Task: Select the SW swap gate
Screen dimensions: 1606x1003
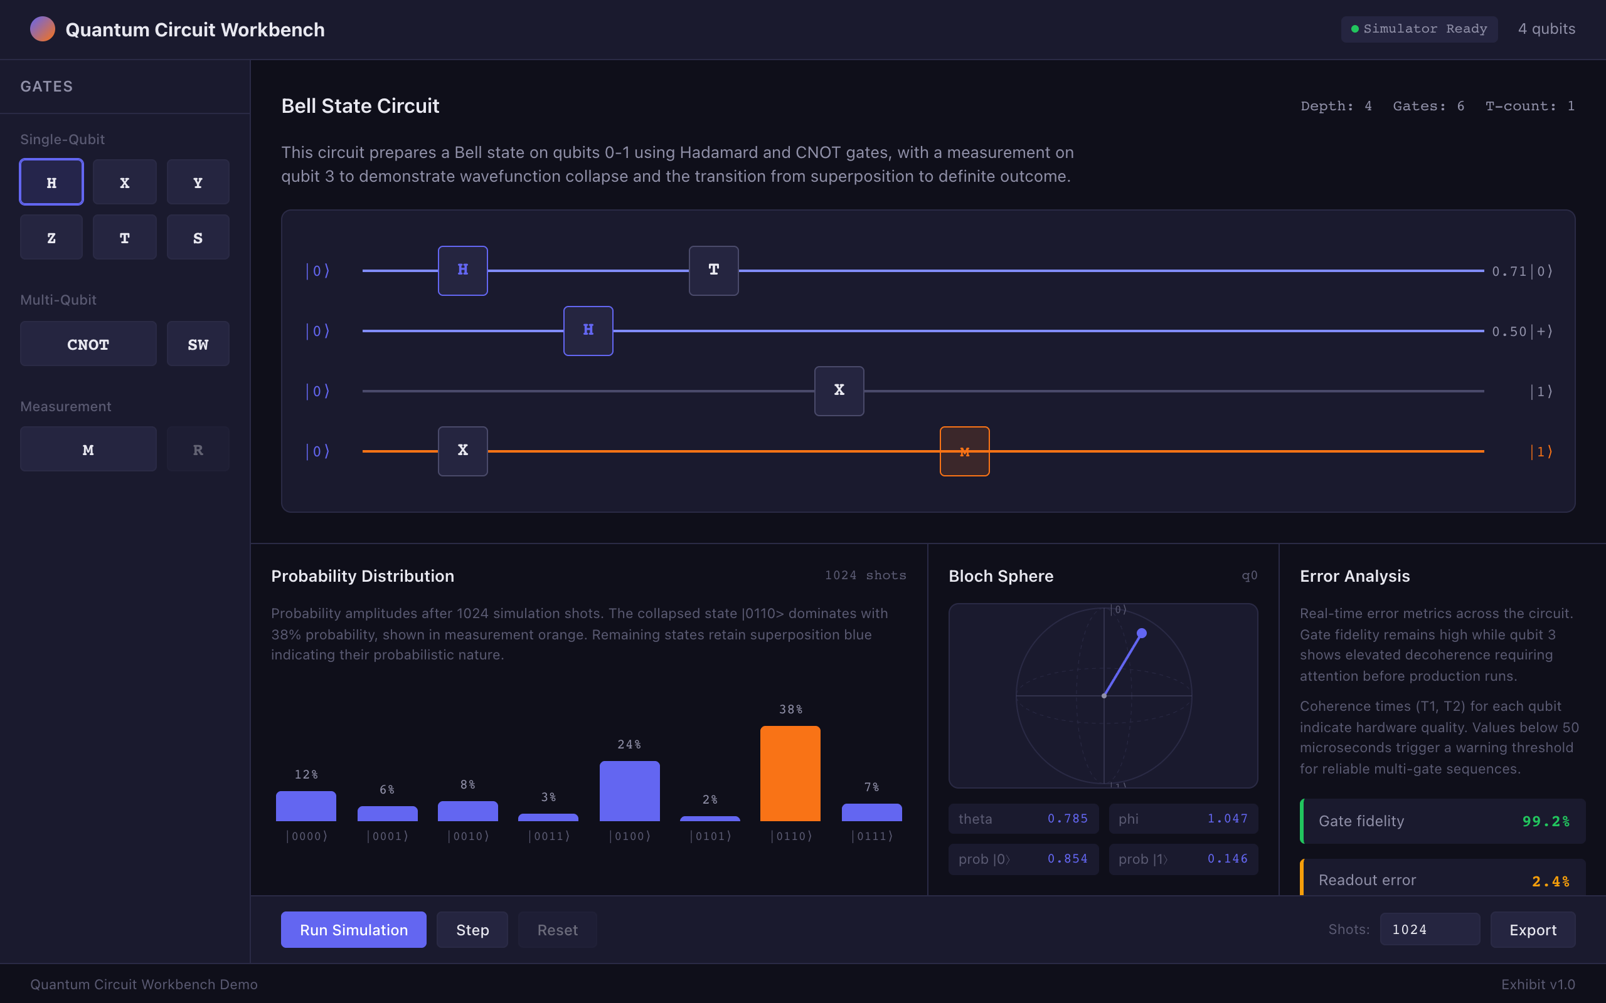Action: coord(197,344)
